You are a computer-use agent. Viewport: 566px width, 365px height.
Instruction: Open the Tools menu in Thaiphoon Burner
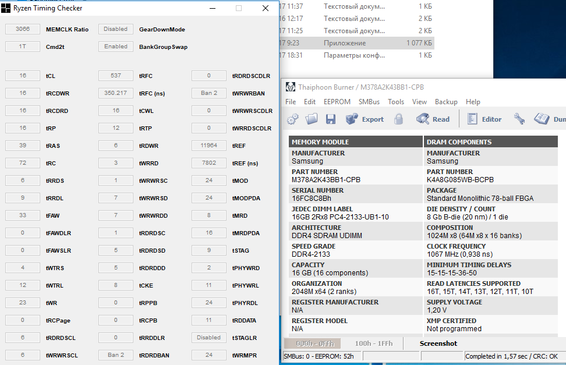tap(396, 102)
